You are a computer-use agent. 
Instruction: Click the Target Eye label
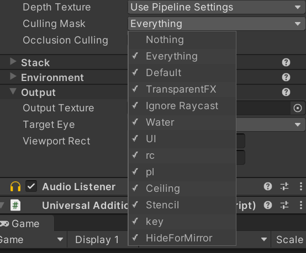pyautogui.click(x=49, y=125)
